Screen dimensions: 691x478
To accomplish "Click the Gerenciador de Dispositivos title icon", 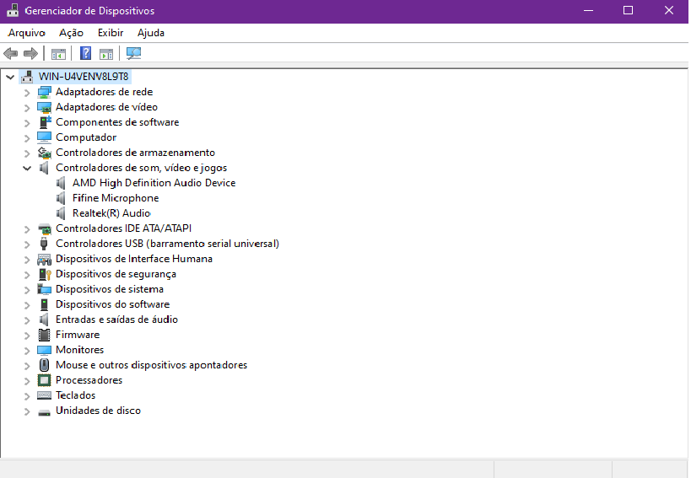I will click(13, 11).
